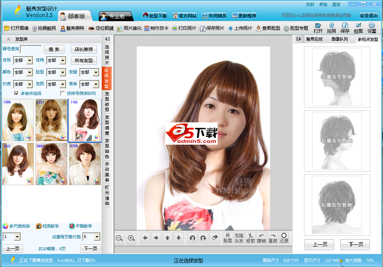Select the 图像队列 tab
The width and height of the screenshot is (383, 267).
click(339, 39)
